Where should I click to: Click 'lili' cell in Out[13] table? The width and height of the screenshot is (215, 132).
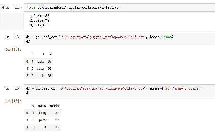click(x=43, y=76)
